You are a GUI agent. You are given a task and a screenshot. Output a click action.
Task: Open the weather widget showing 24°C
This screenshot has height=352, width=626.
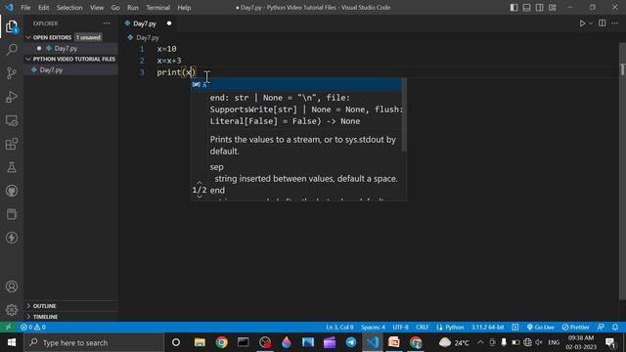click(x=454, y=342)
